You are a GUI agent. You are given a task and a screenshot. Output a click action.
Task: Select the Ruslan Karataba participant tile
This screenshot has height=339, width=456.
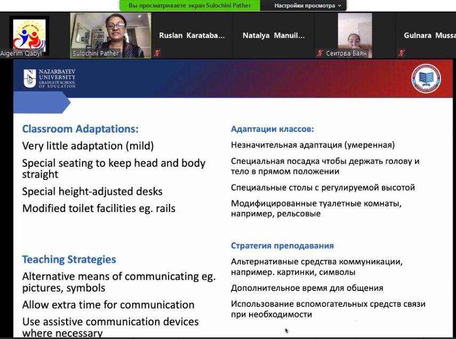pos(192,36)
